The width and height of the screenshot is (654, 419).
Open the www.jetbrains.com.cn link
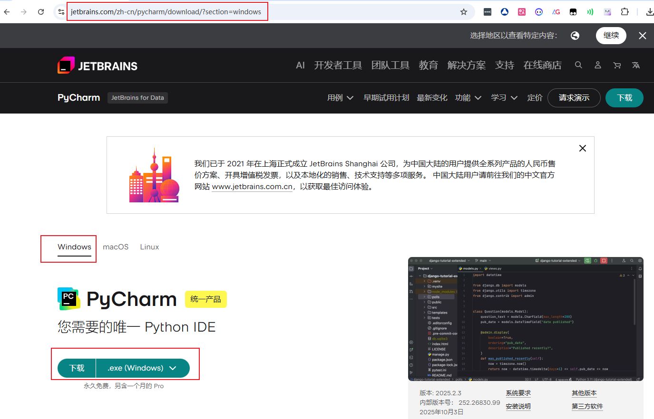[252, 187]
